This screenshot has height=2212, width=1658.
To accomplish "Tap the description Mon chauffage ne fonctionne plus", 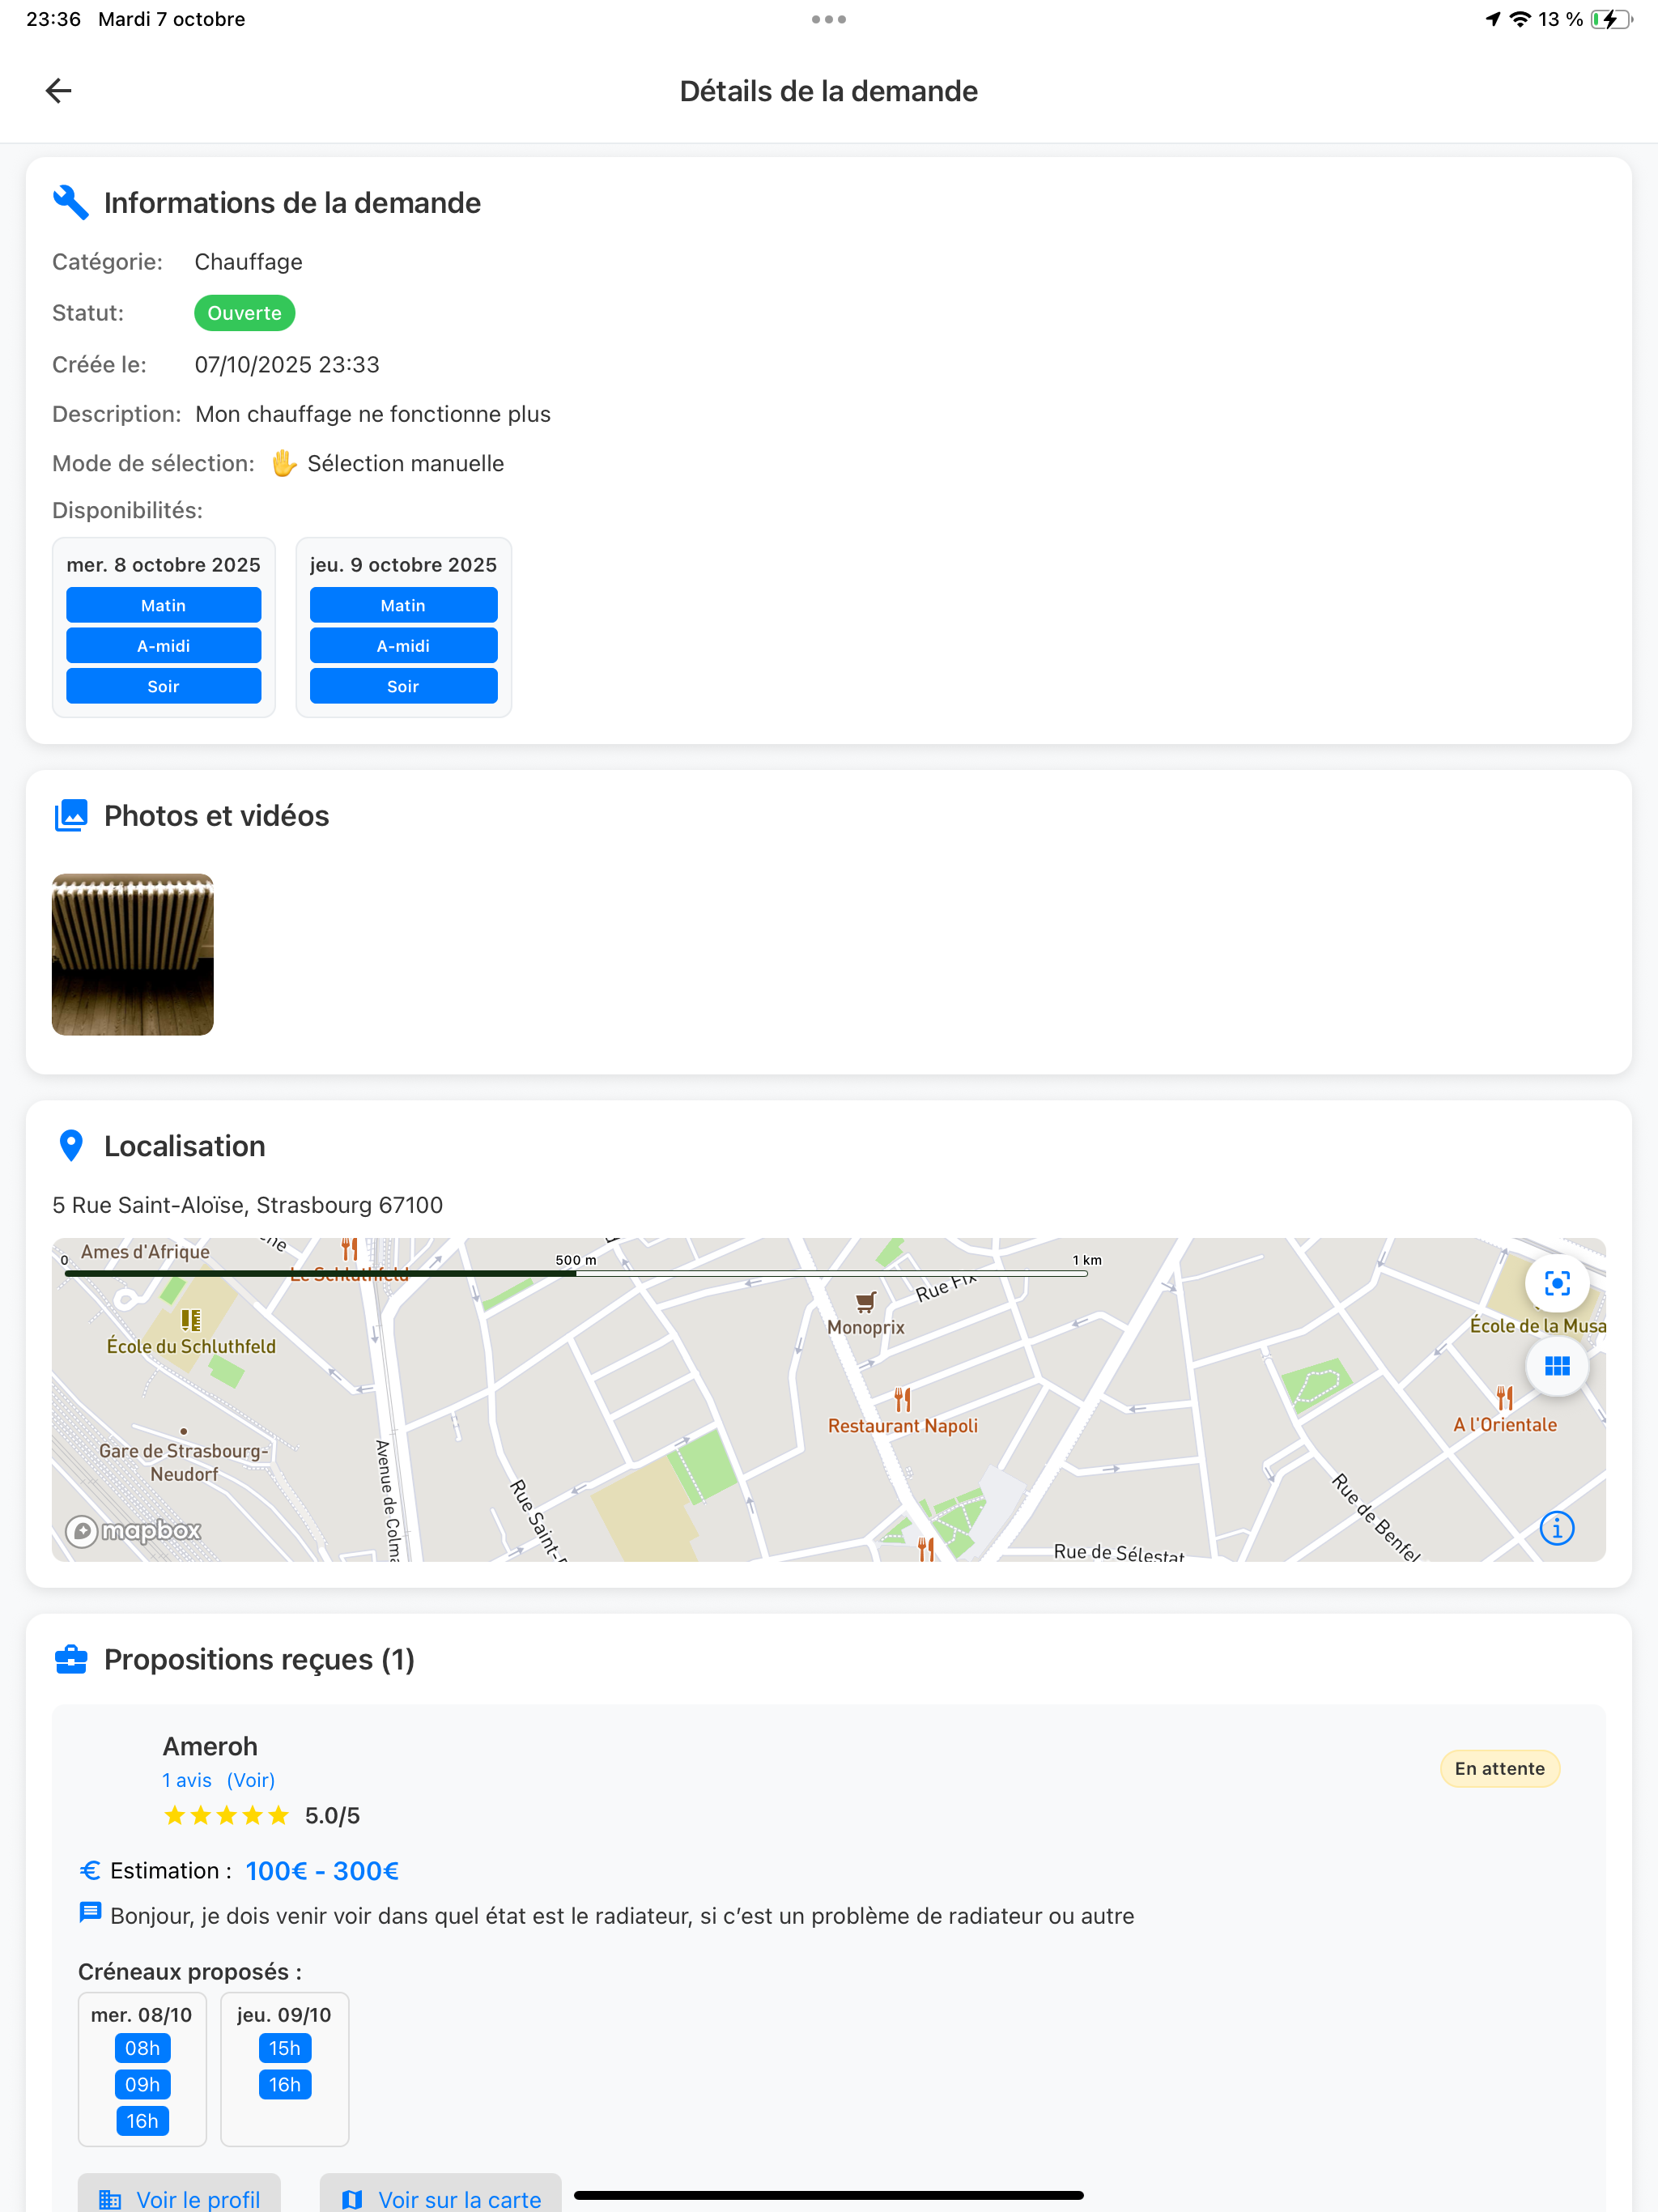I will (x=373, y=414).
